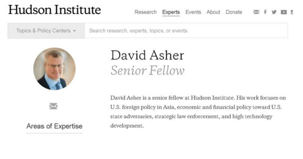
Task: Open the YouTube icon link
Action: tap(284, 12)
